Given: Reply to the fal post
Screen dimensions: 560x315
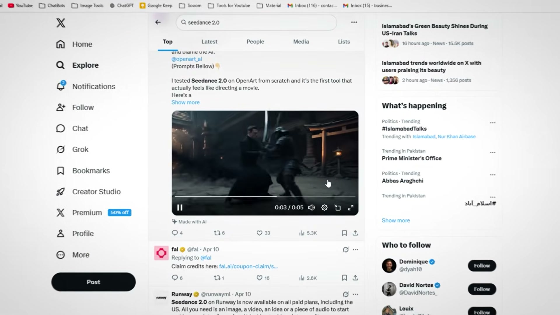Looking at the screenshot, I should pos(177,278).
